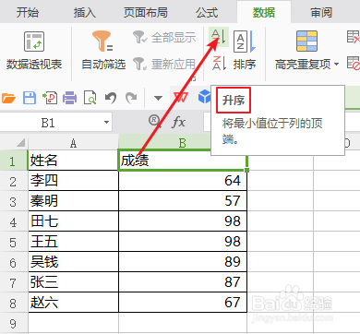
Task: Switch to the 页面布局 tab
Action: (146, 13)
